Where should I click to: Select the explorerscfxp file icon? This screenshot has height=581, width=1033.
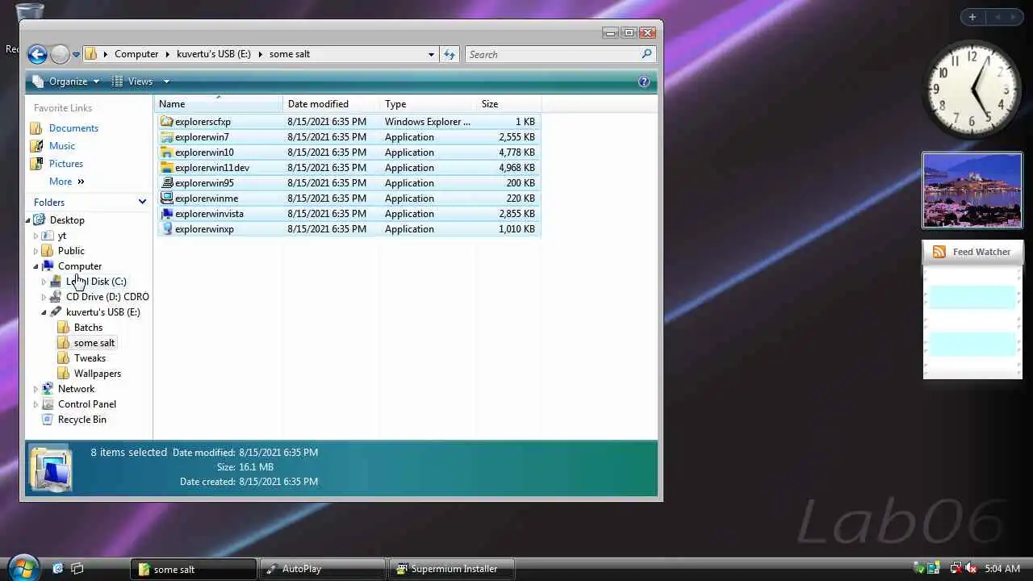[167, 122]
